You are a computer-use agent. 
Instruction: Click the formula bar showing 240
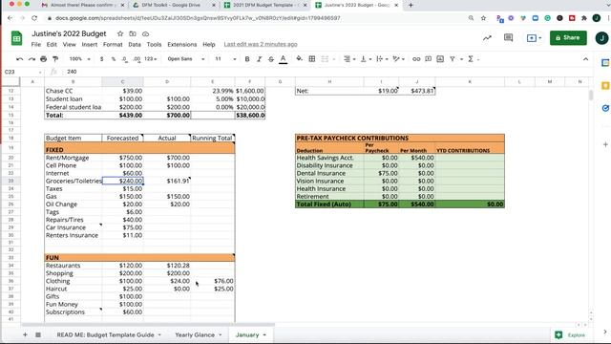[327, 72]
